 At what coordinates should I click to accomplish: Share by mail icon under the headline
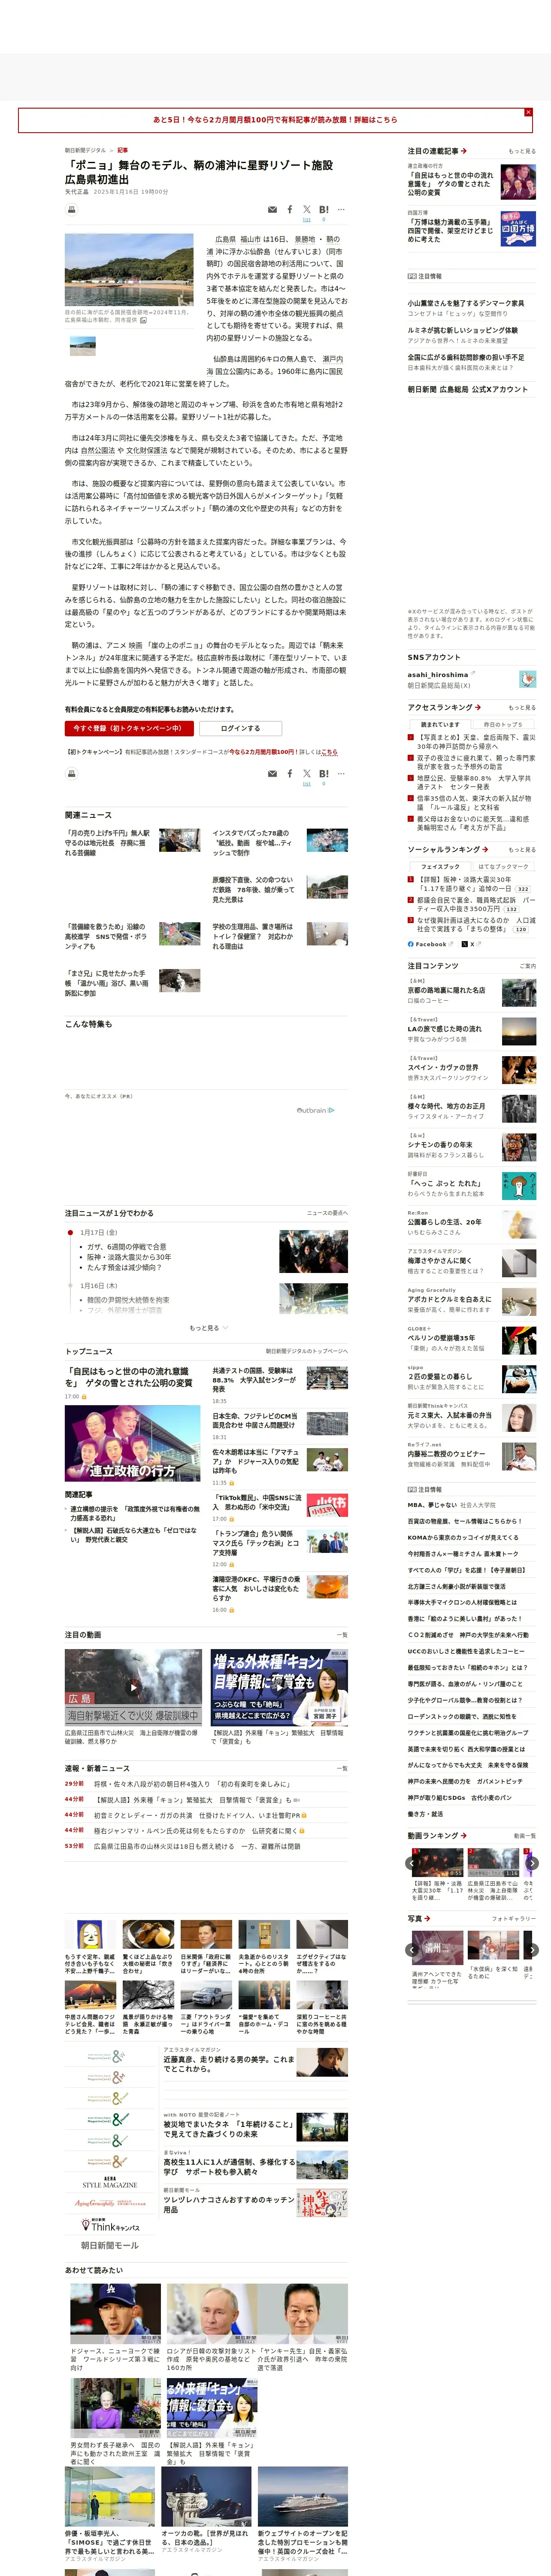(x=272, y=210)
